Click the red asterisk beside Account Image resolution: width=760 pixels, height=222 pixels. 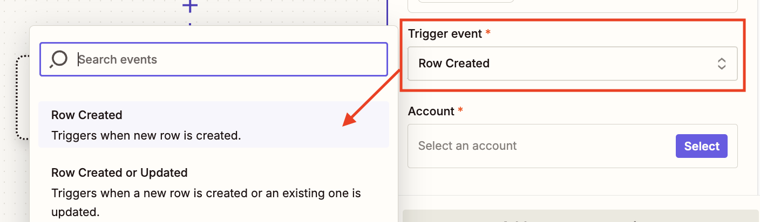coord(460,111)
